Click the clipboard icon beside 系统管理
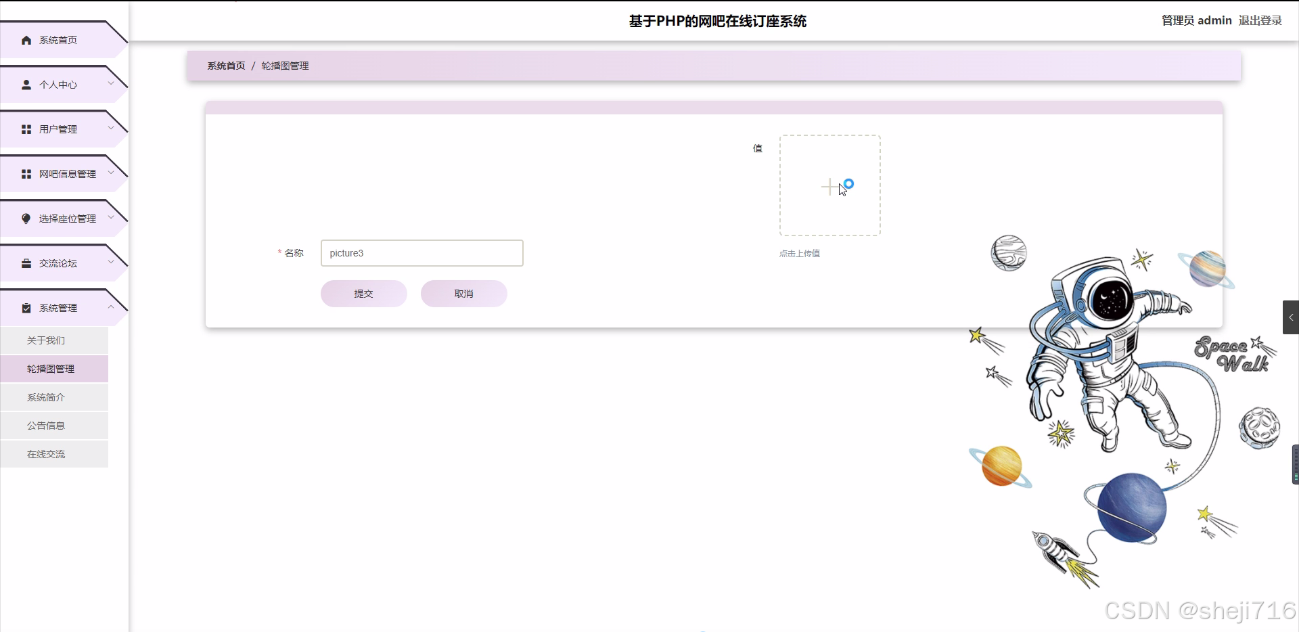The image size is (1299, 632). click(x=26, y=308)
